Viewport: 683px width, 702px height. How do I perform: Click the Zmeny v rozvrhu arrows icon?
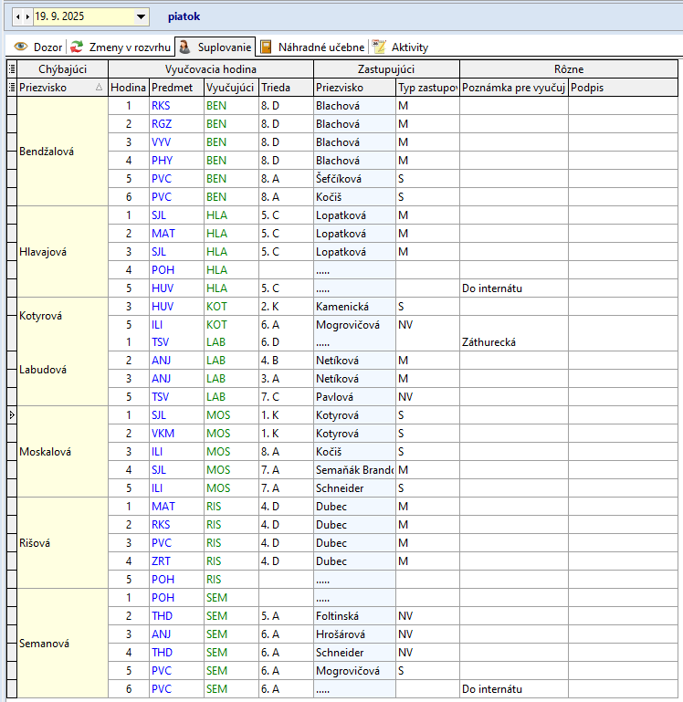coord(78,47)
